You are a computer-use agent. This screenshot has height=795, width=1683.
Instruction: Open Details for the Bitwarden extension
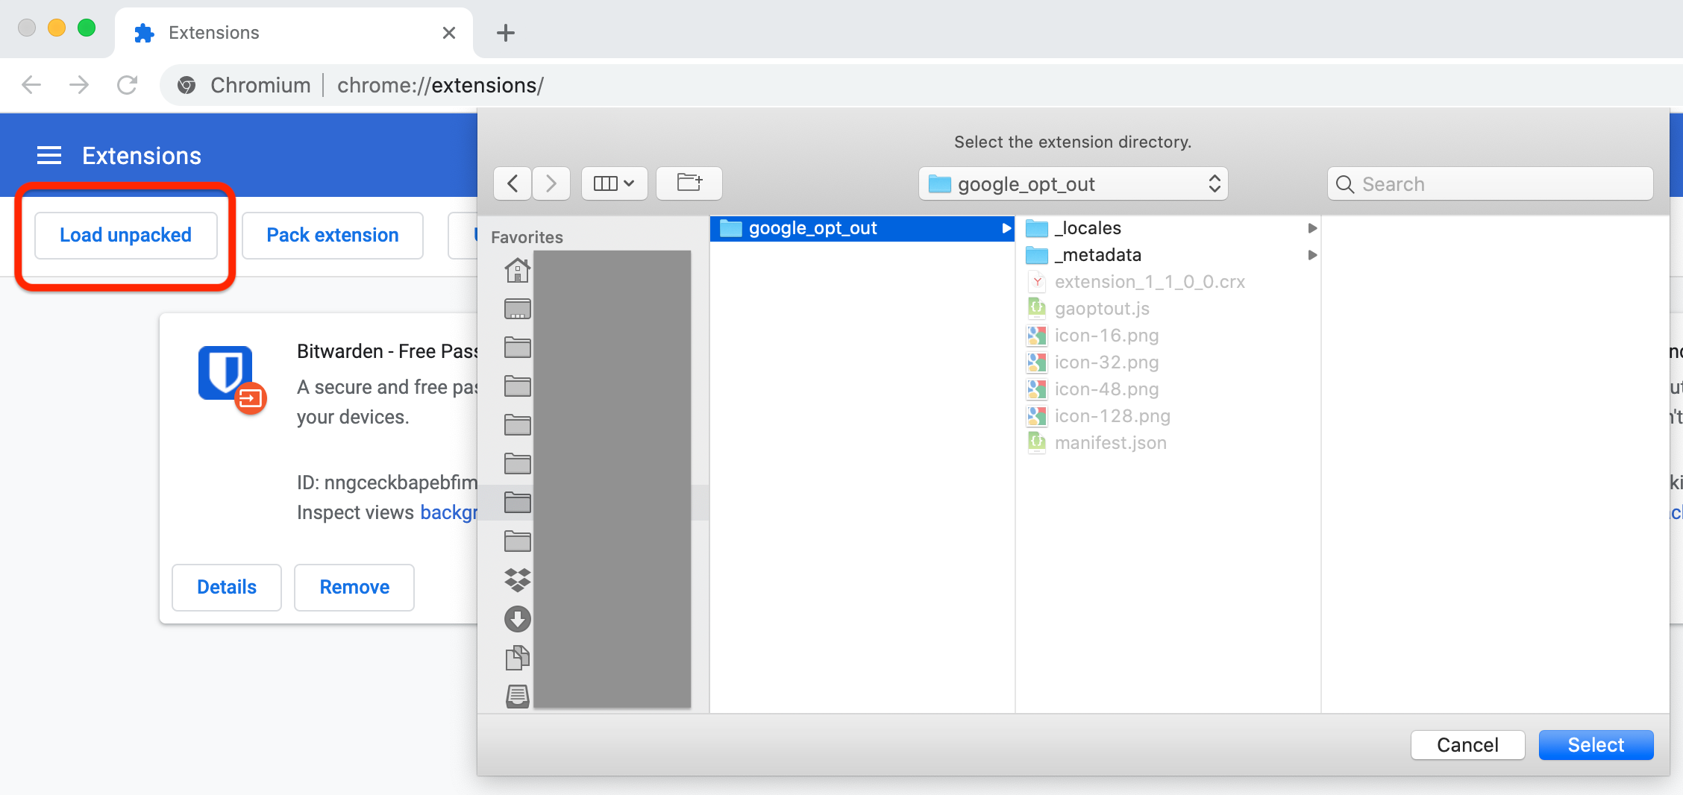coord(227,587)
